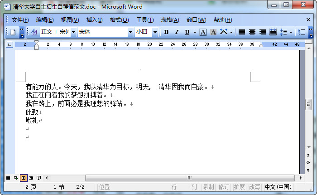Click the New Blank Document icon

(13, 32)
